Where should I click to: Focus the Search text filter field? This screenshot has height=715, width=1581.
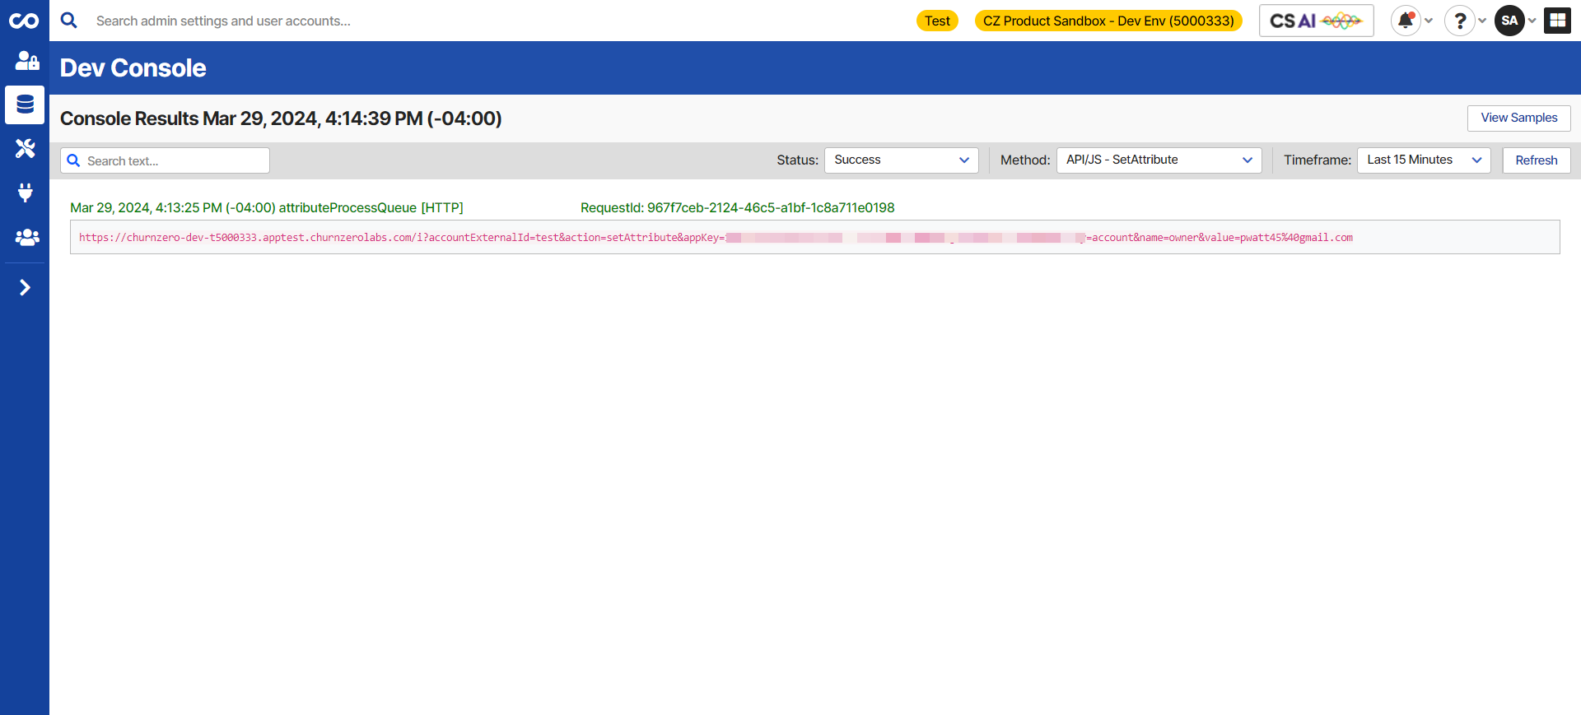(x=165, y=160)
